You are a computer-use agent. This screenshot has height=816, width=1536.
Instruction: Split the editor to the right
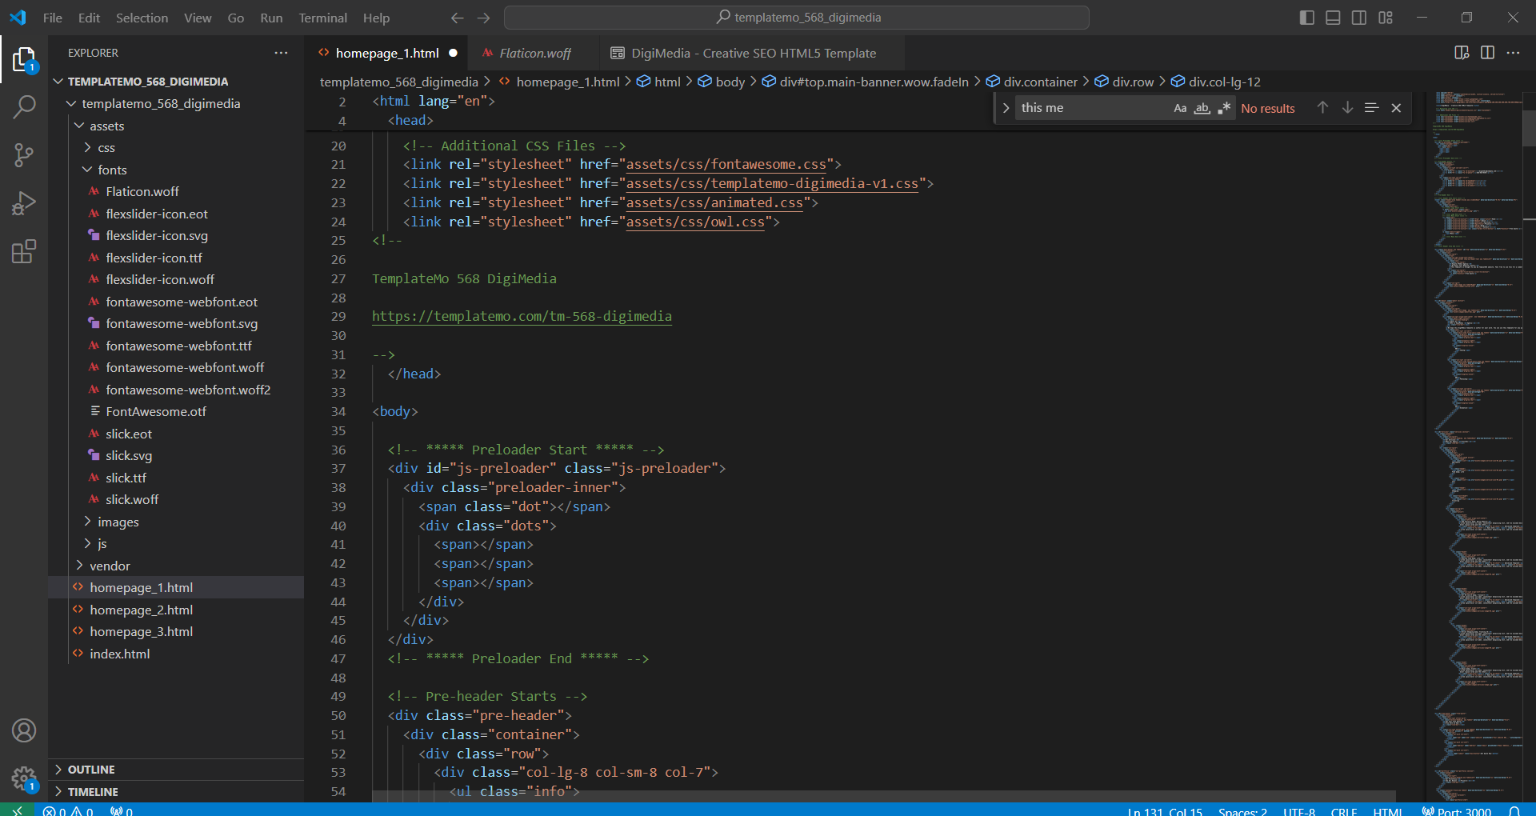click(x=1487, y=53)
